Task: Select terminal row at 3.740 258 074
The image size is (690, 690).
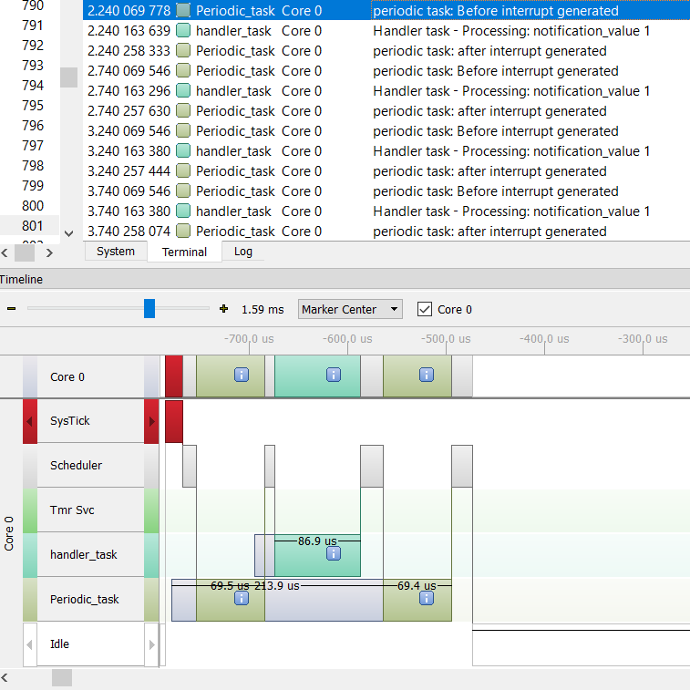Action: click(386, 232)
